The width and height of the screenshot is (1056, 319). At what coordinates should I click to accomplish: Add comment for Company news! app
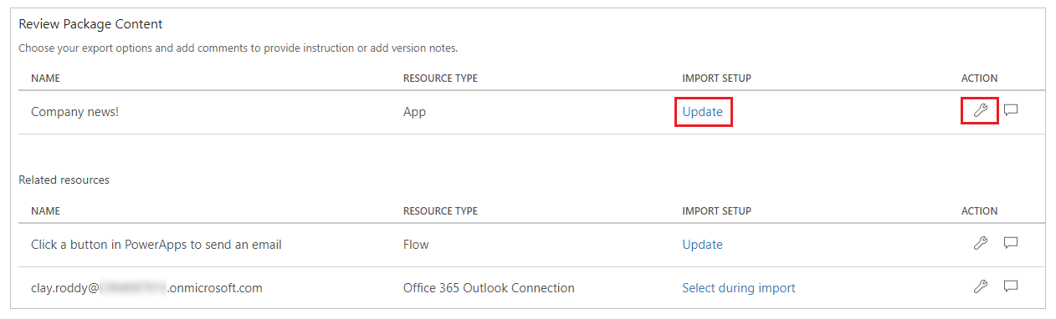1011,110
